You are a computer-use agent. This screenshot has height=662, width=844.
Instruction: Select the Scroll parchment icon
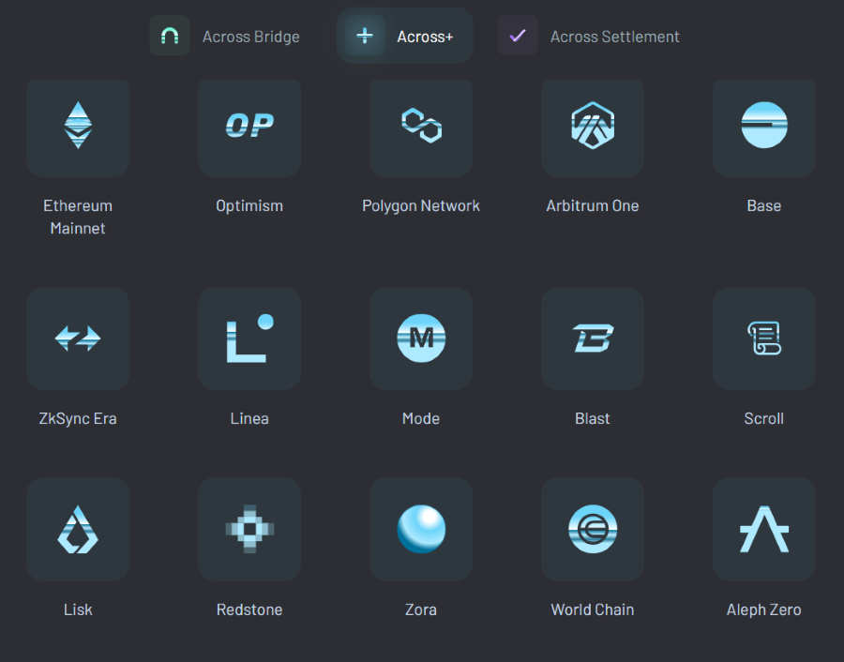[x=763, y=339]
